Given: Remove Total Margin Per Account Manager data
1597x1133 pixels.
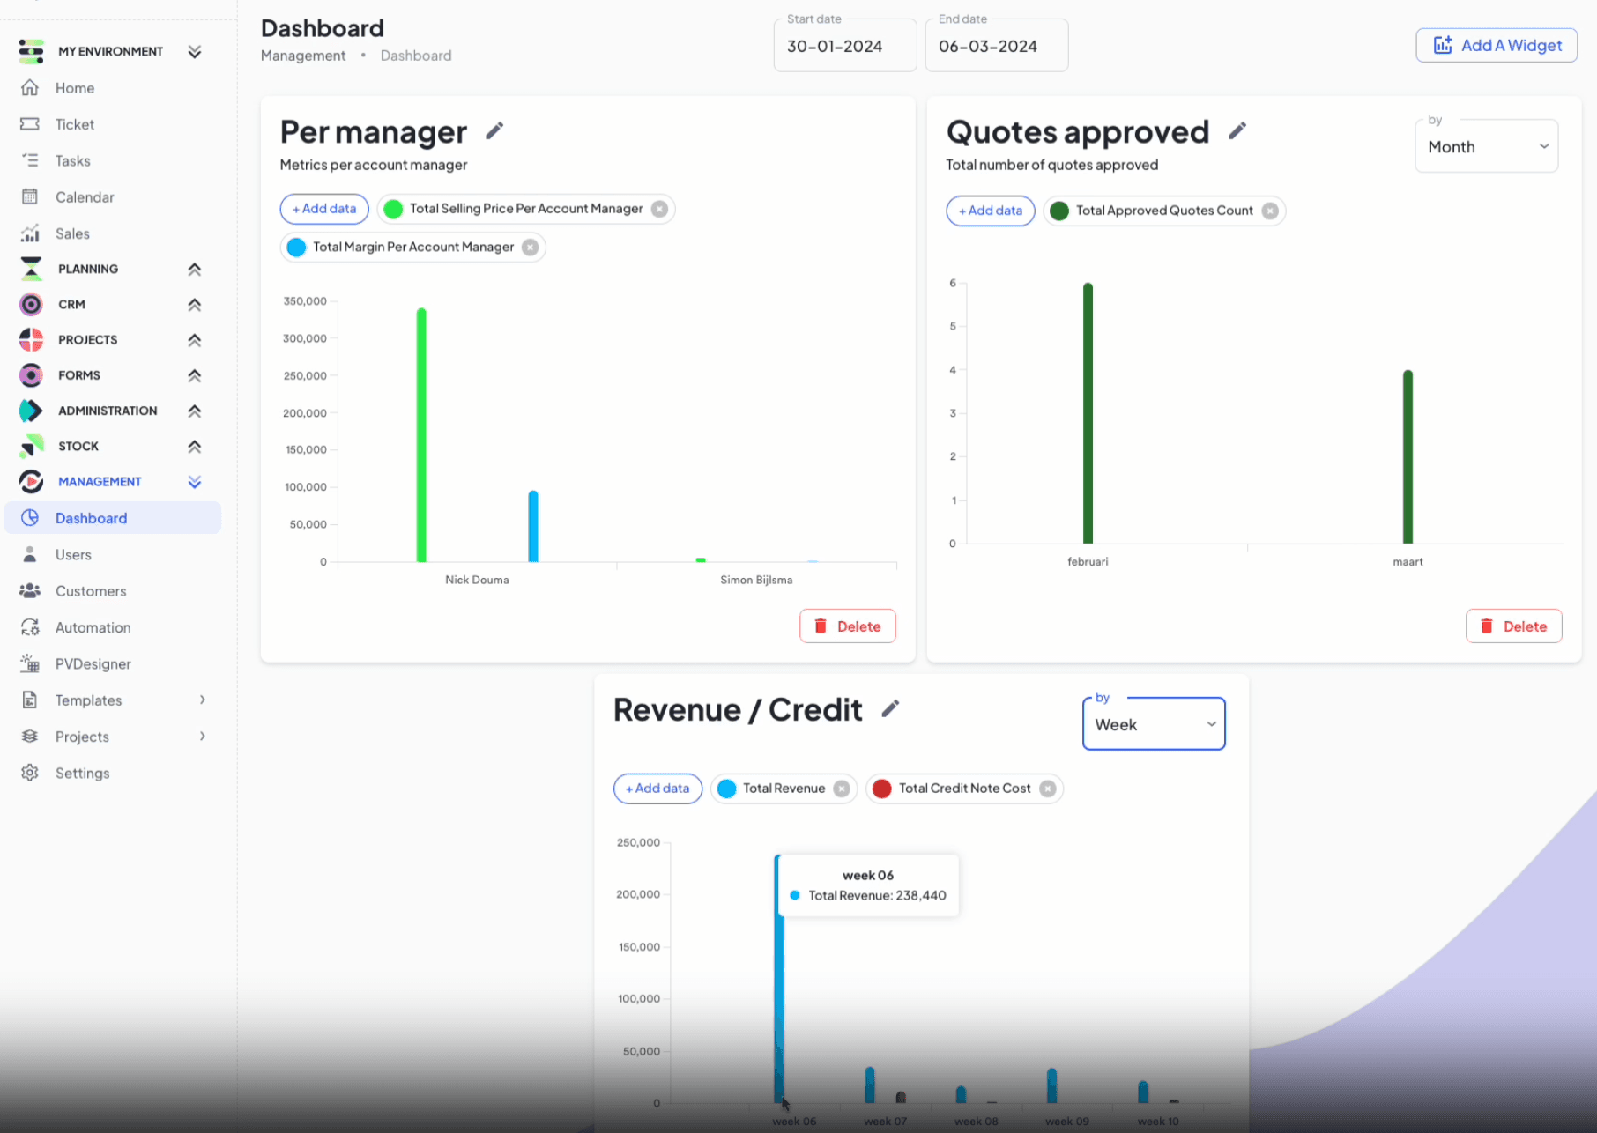Looking at the screenshot, I should pos(531,248).
